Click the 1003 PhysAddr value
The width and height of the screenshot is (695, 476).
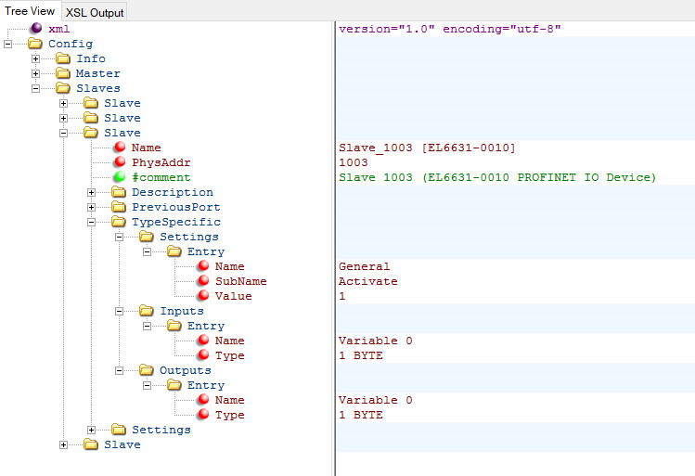354,162
